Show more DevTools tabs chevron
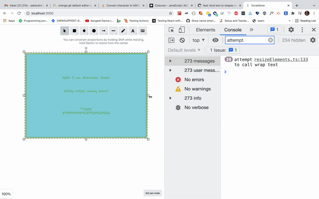 [251, 30]
